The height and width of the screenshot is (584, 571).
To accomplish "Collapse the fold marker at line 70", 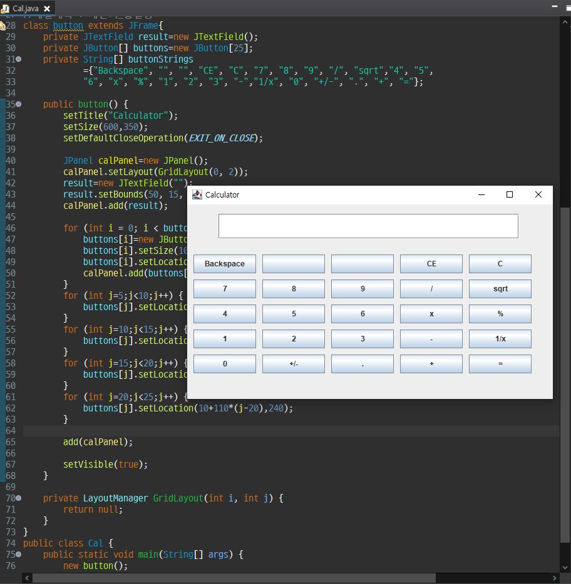I will point(19,498).
